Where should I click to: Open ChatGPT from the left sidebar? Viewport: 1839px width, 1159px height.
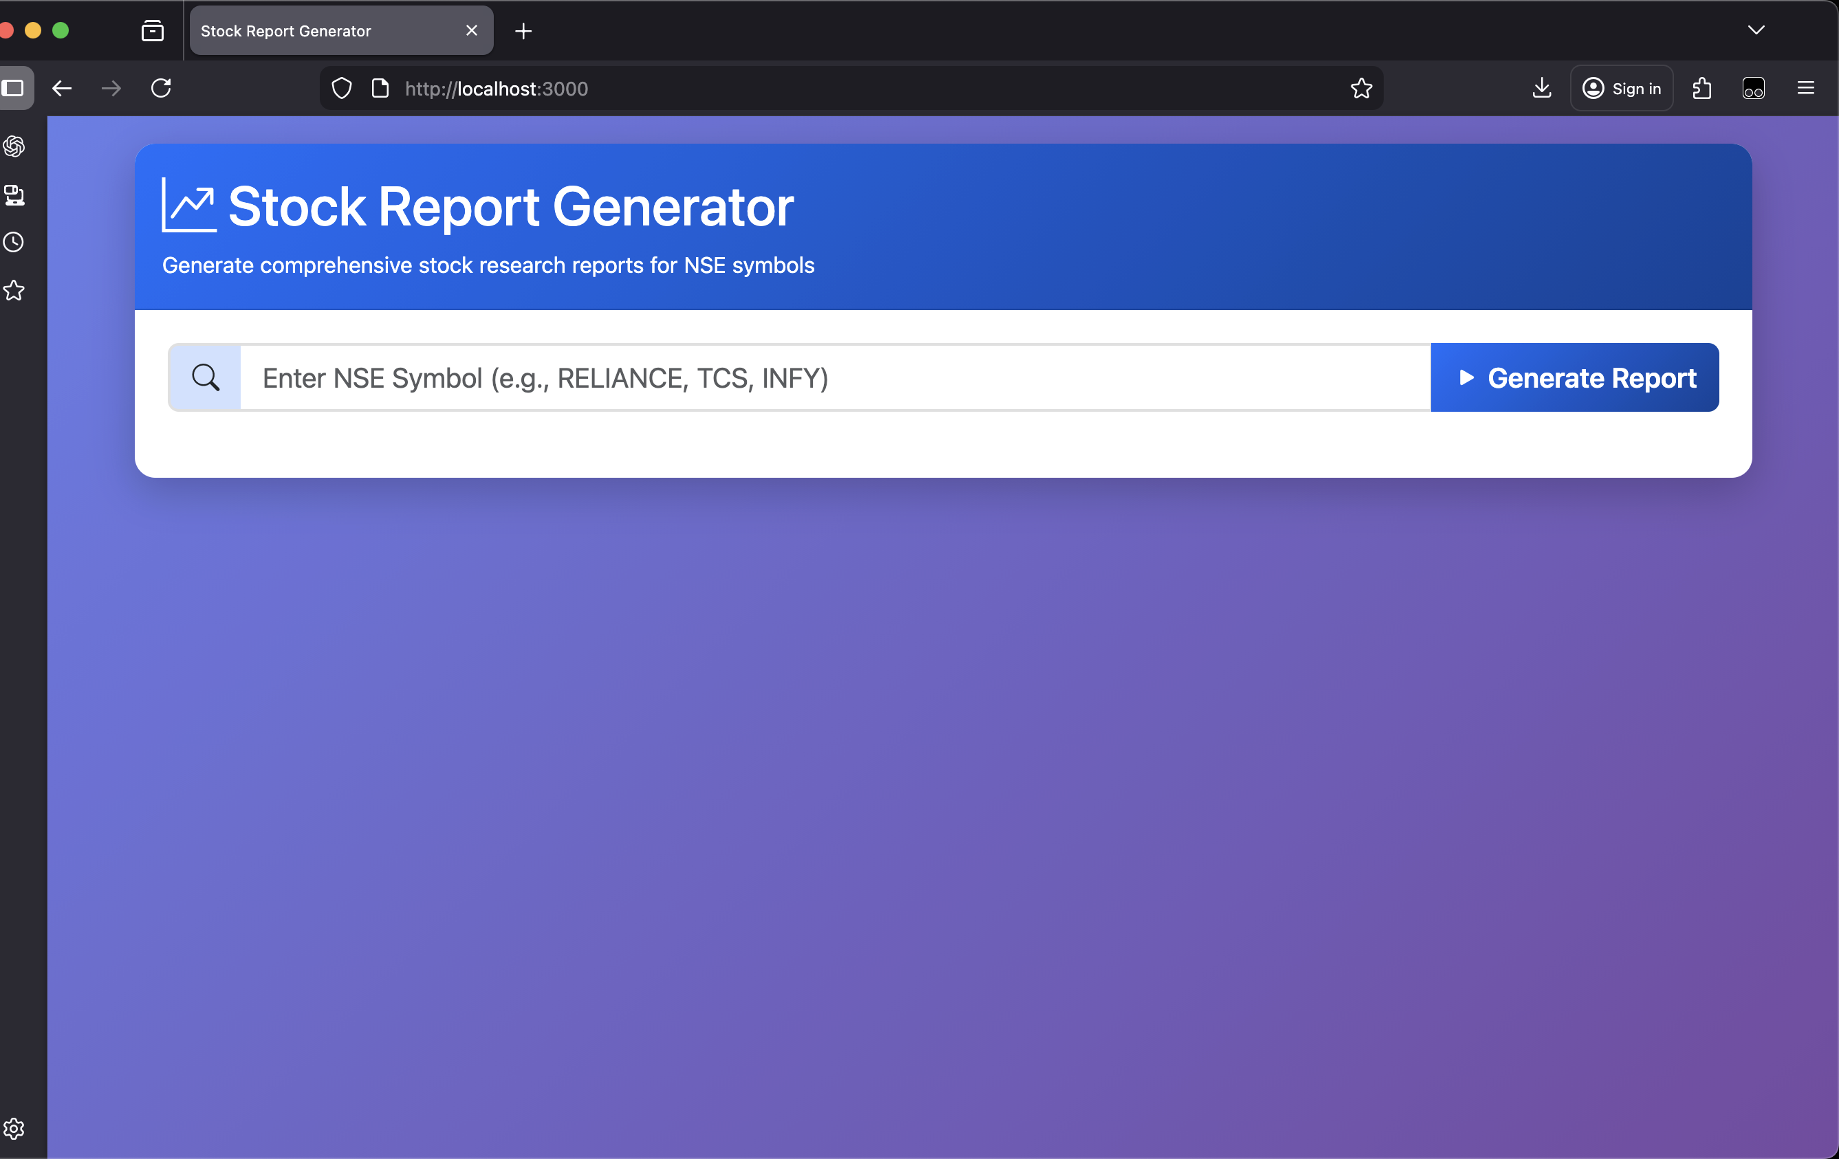coord(14,146)
